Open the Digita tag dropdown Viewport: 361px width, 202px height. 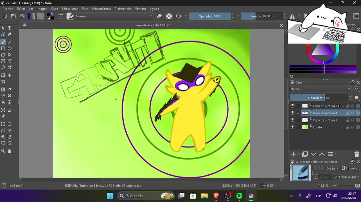tap(333, 169)
